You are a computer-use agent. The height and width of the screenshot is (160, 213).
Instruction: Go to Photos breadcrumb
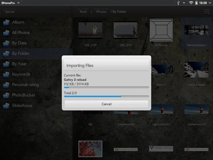(101, 12)
